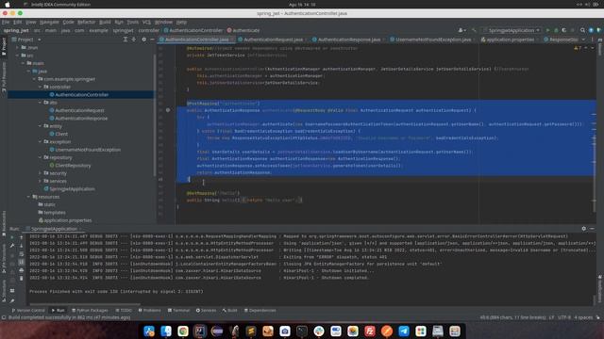Select Client entity class in project tree
Screen dimensions: 604x339
click(x=59, y=134)
